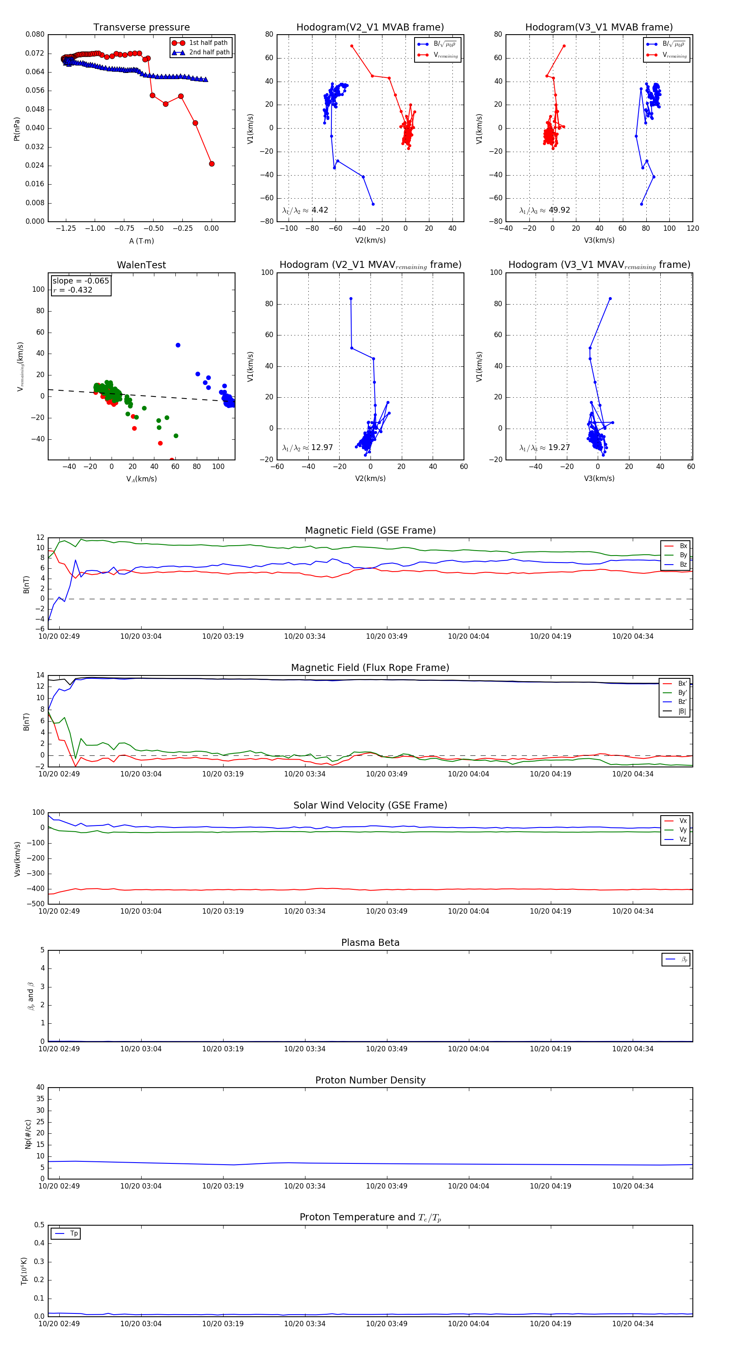The width and height of the screenshot is (741, 1360).
Task: Click the 'Tp' legend entry
Action: [66, 1234]
